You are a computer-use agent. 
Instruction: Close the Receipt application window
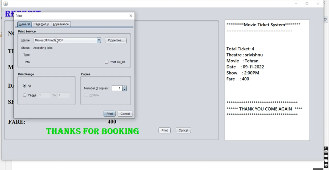coord(318,4)
